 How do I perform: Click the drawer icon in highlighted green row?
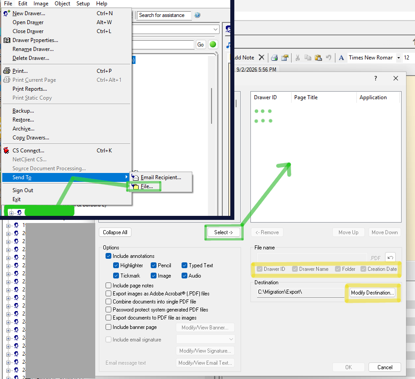tap(20, 213)
